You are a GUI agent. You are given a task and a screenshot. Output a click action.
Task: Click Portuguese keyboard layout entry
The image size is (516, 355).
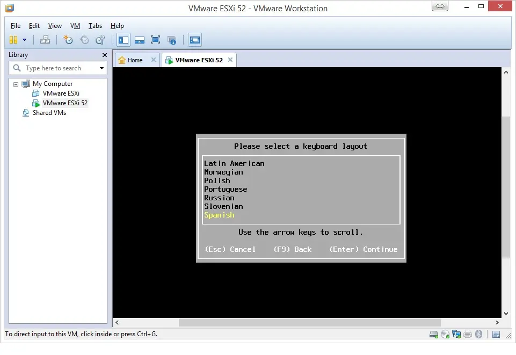(226, 189)
